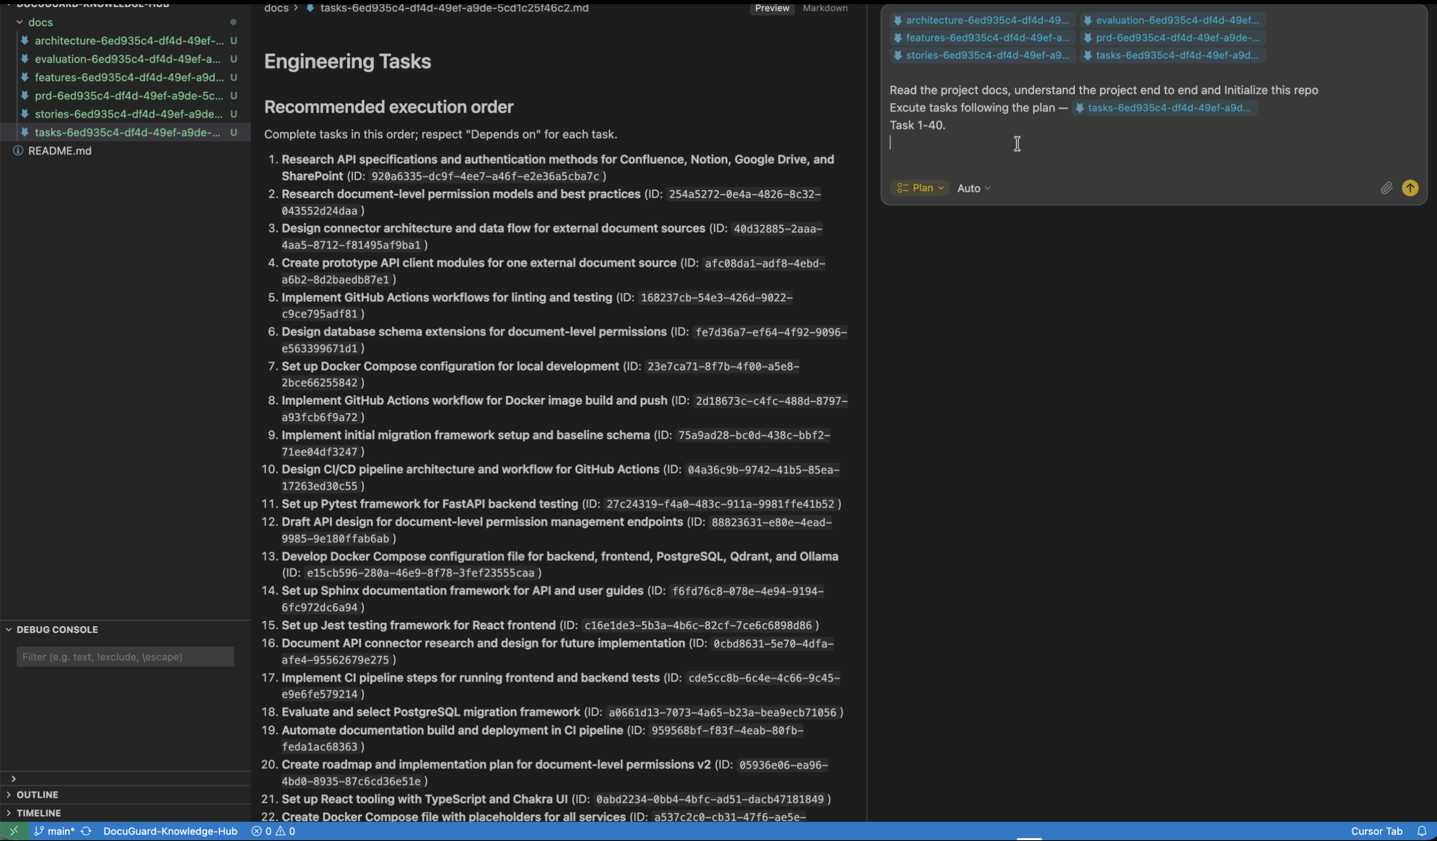Click the features context pill in chat

[982, 37]
